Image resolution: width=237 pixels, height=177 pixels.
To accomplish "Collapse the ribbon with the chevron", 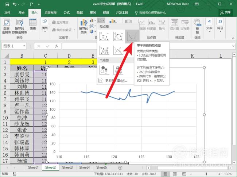I will pyautogui.click(x=233, y=38).
